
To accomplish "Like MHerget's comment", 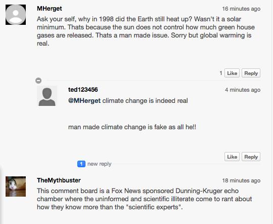I will (232, 73).
